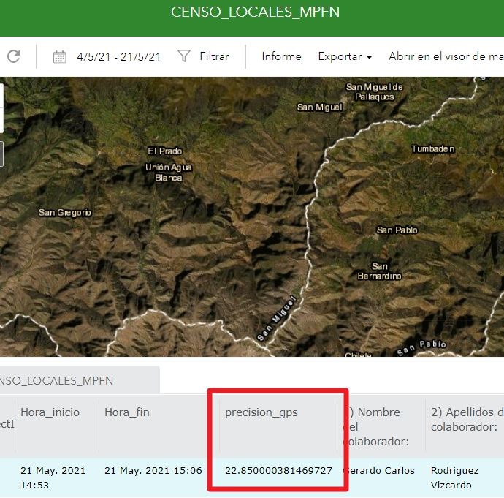
Task: Click the filter funnel icon
Action: coord(184,56)
